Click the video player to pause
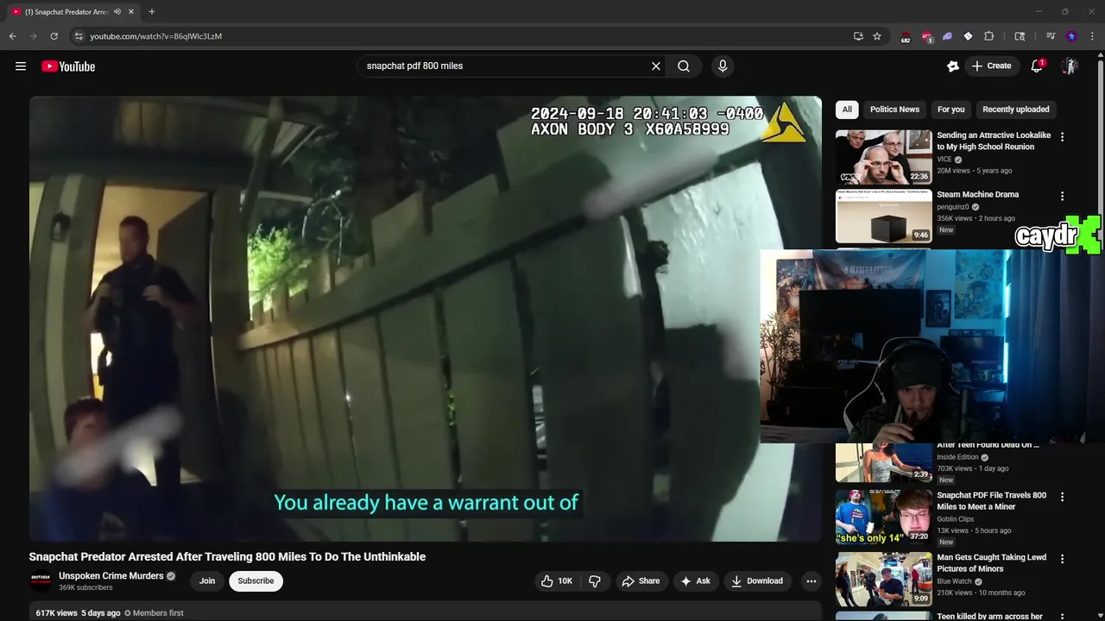Image resolution: width=1105 pixels, height=621 pixels. tap(426, 318)
